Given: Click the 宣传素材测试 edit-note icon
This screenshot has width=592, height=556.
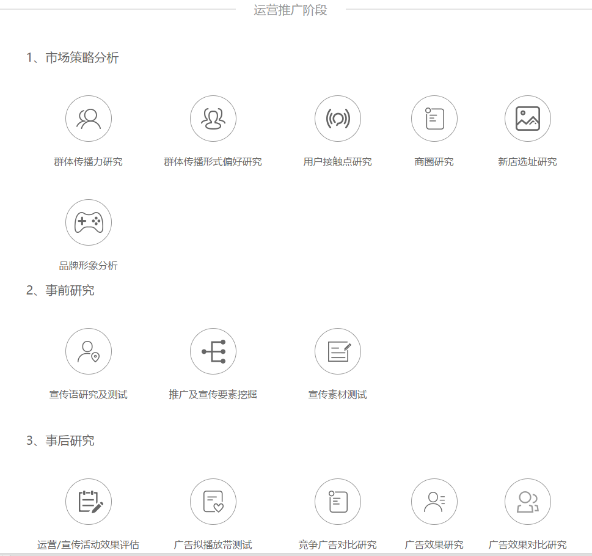Looking at the screenshot, I should pyautogui.click(x=337, y=351).
